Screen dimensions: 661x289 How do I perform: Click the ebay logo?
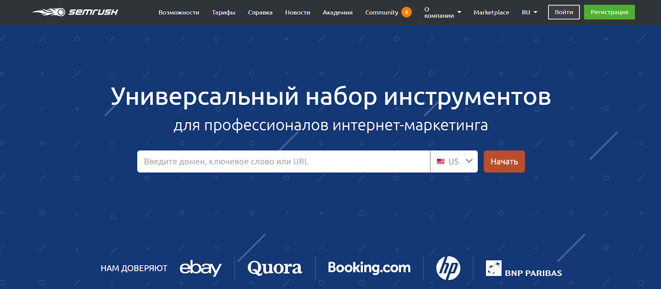click(201, 268)
